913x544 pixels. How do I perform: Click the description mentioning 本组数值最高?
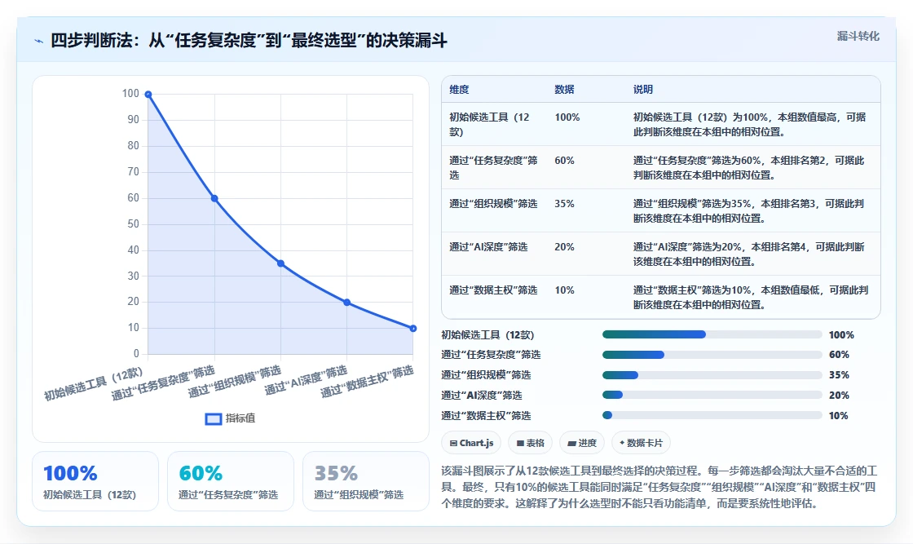pyautogui.click(x=749, y=124)
